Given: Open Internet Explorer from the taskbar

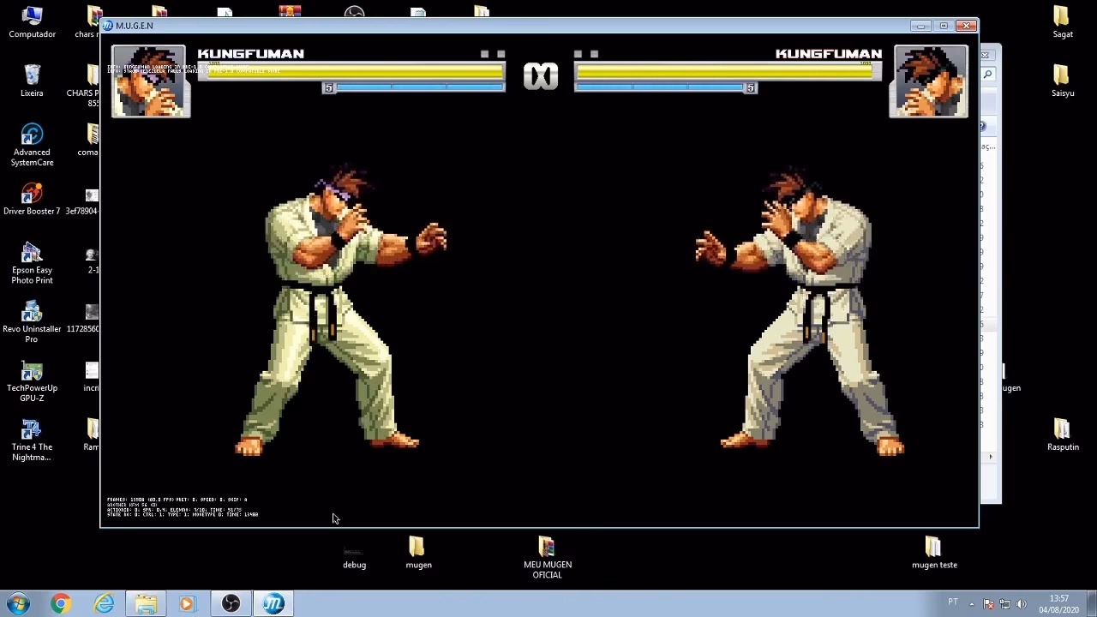Looking at the screenshot, I should pos(104,604).
